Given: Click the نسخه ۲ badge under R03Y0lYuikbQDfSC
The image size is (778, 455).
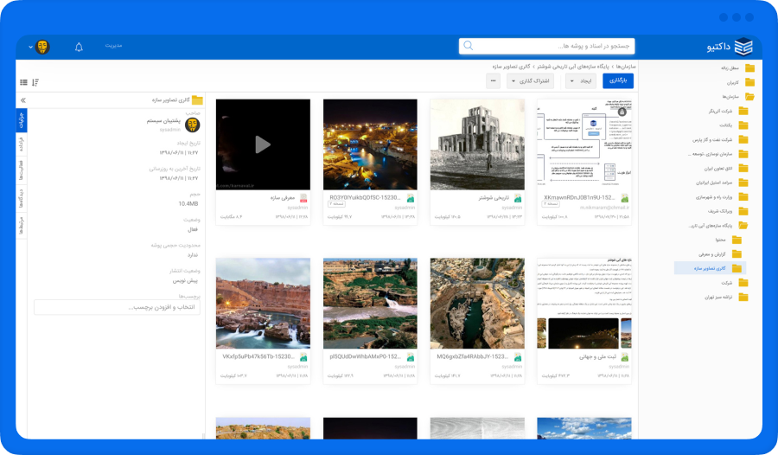Looking at the screenshot, I should pyautogui.click(x=336, y=204).
